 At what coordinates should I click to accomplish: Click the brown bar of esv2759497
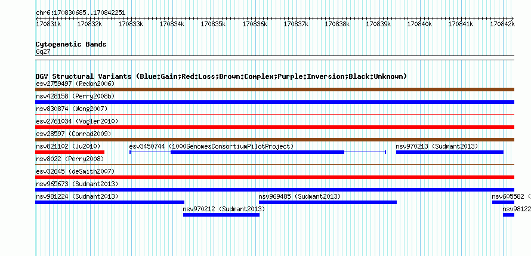pos(274,90)
